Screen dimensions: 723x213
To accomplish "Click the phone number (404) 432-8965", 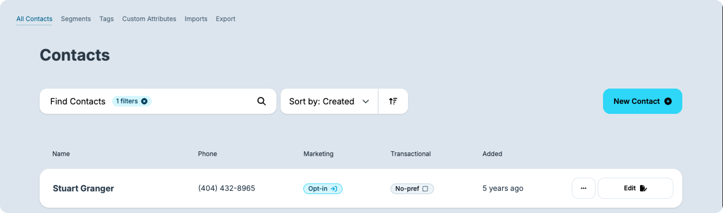I will pyautogui.click(x=226, y=188).
